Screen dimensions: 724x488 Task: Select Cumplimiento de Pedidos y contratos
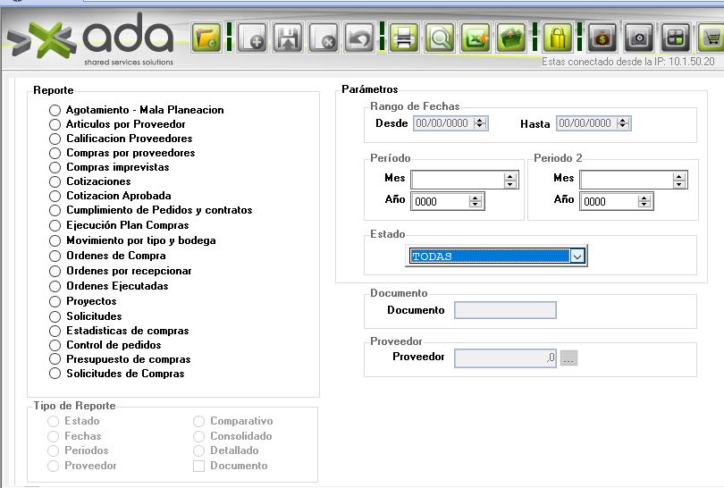tap(55, 210)
